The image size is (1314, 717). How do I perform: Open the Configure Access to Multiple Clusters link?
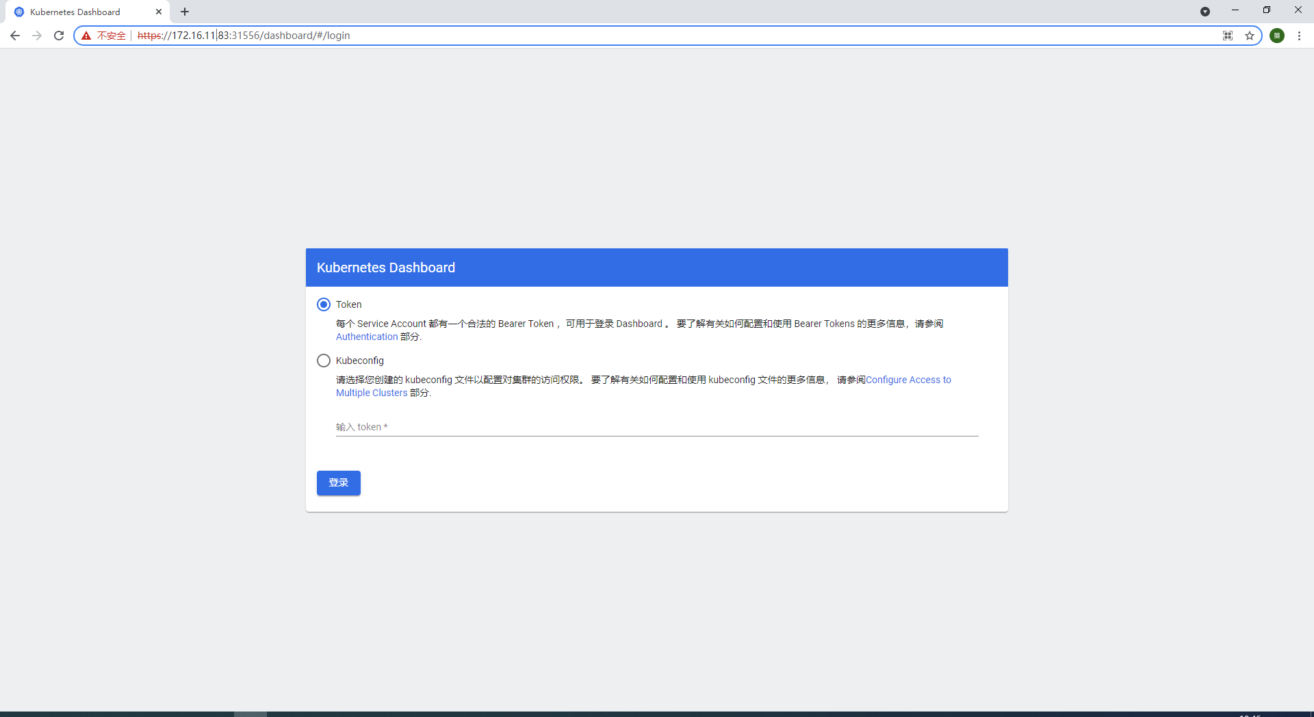click(908, 380)
